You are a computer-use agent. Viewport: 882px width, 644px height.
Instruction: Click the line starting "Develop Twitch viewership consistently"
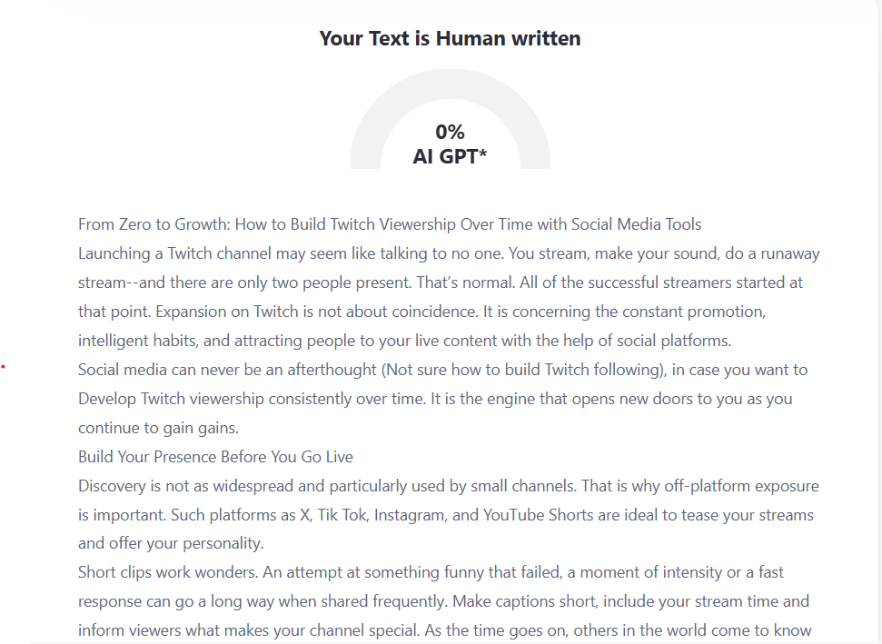tap(435, 399)
